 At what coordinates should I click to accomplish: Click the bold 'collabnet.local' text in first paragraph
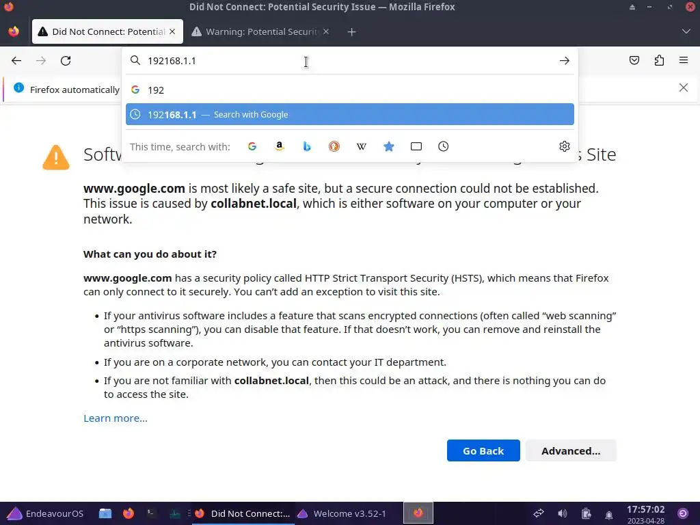[x=254, y=204]
